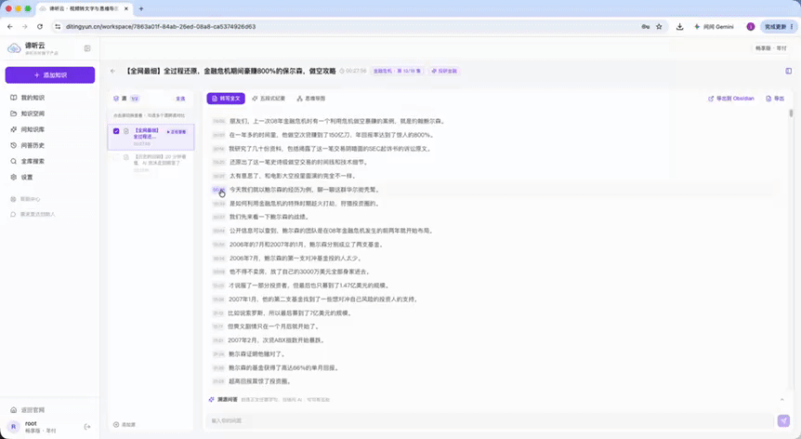Open the browser three-dot menu
This screenshot has width=801, height=439.
tap(792, 27)
